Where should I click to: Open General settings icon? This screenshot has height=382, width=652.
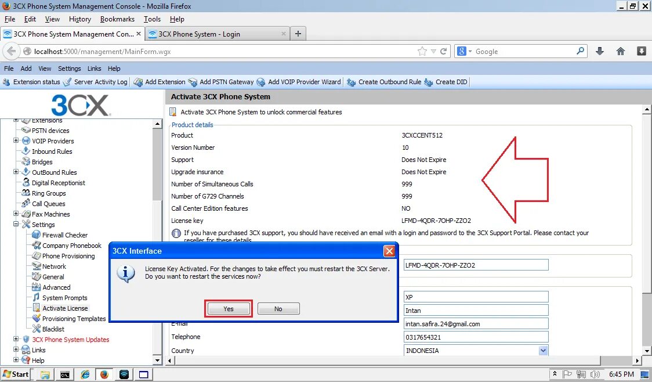click(37, 276)
